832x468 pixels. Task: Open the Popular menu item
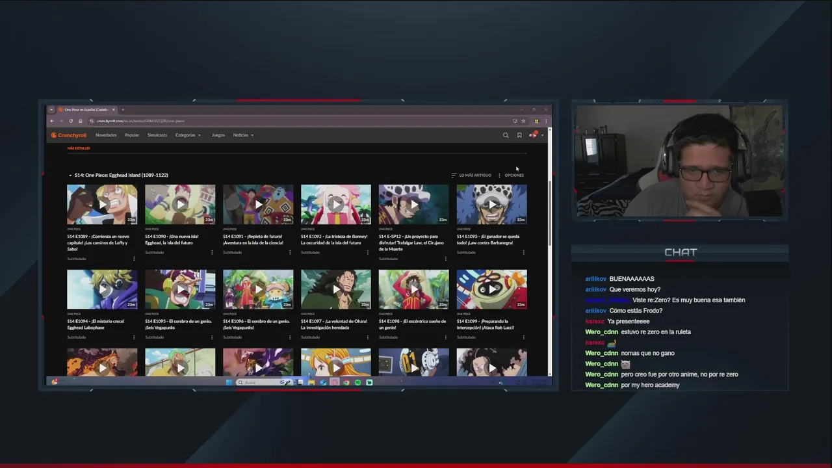(x=132, y=135)
